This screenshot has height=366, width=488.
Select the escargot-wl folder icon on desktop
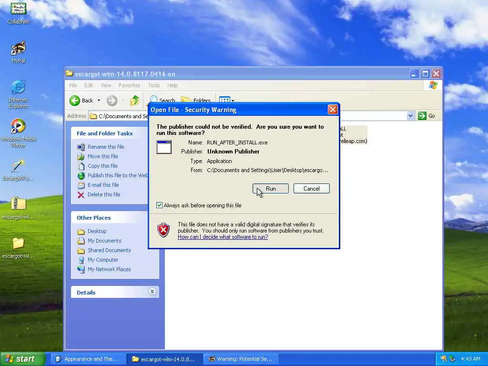(18, 248)
